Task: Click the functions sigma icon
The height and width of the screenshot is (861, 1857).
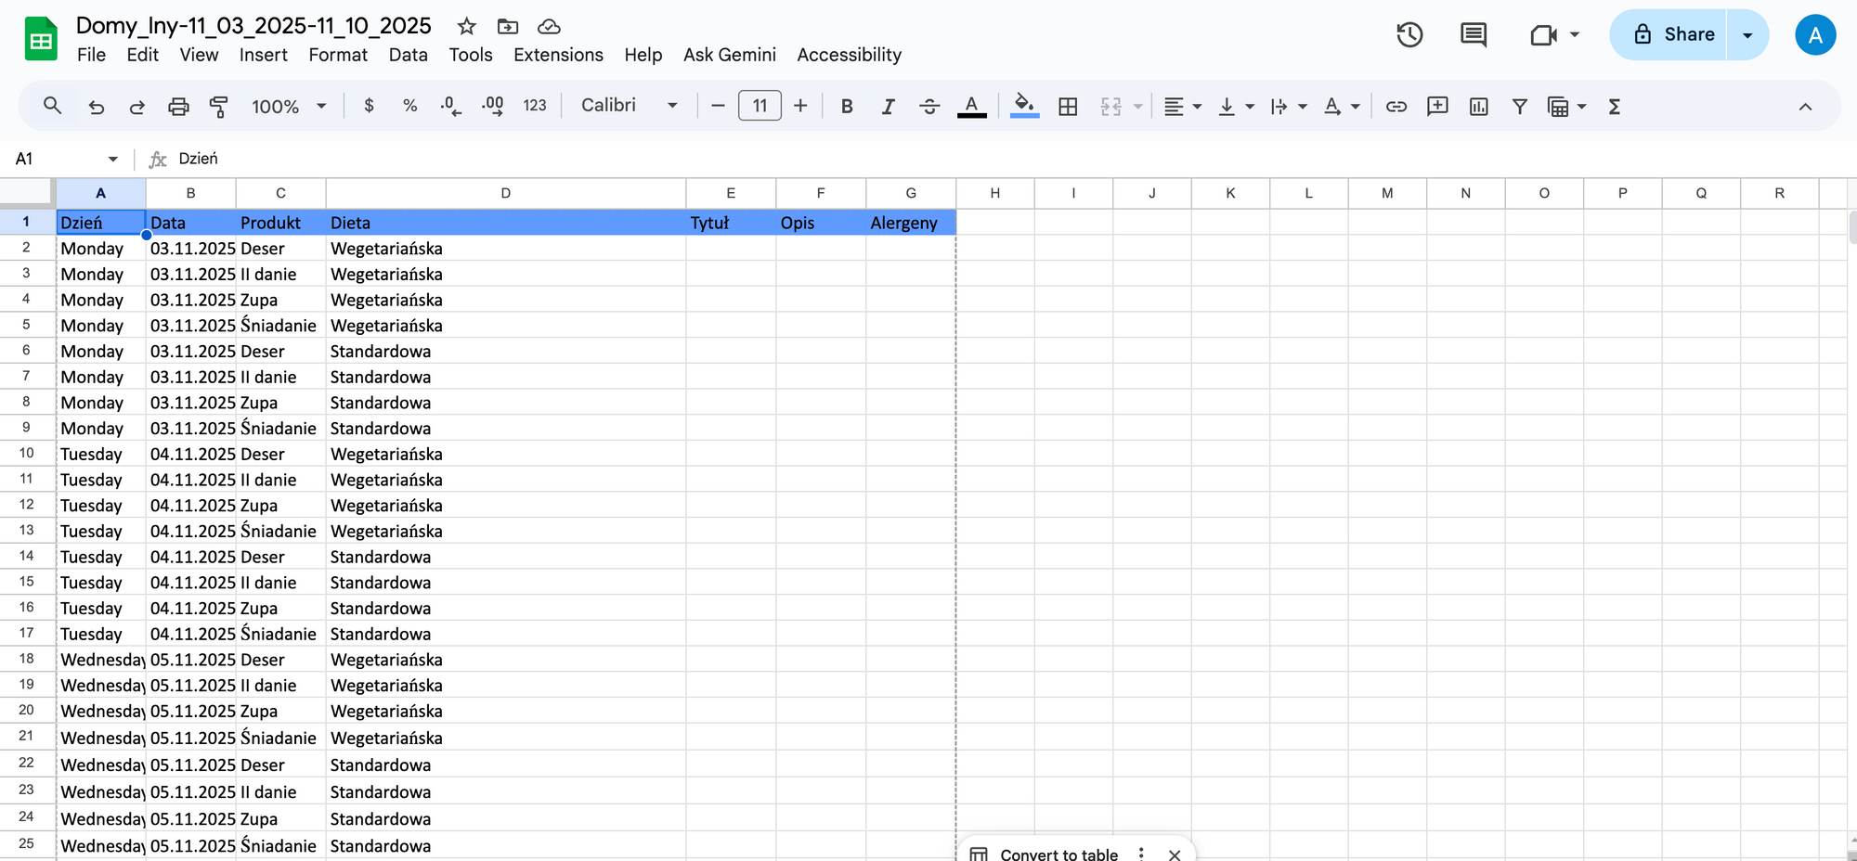Action: 1614,107
